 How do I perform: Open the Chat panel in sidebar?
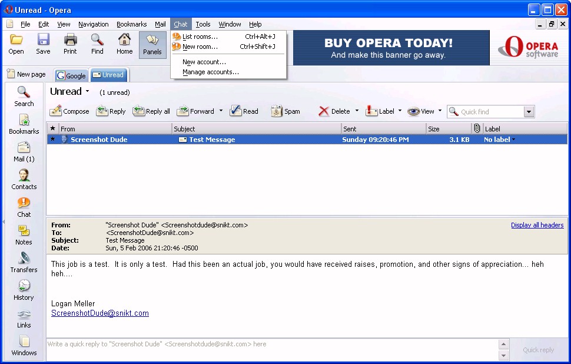point(24,207)
